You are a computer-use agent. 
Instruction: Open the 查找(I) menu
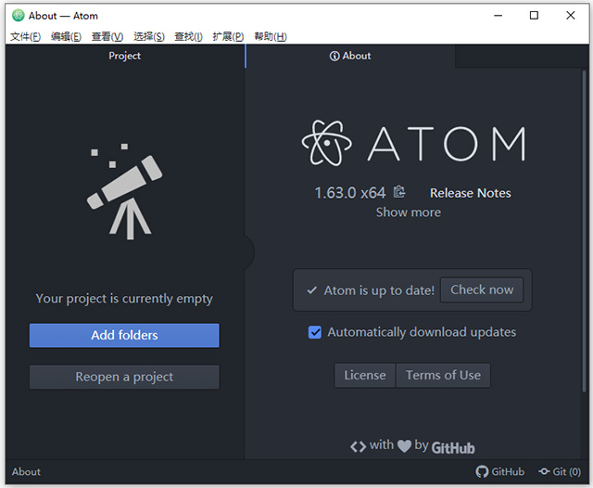(x=188, y=36)
